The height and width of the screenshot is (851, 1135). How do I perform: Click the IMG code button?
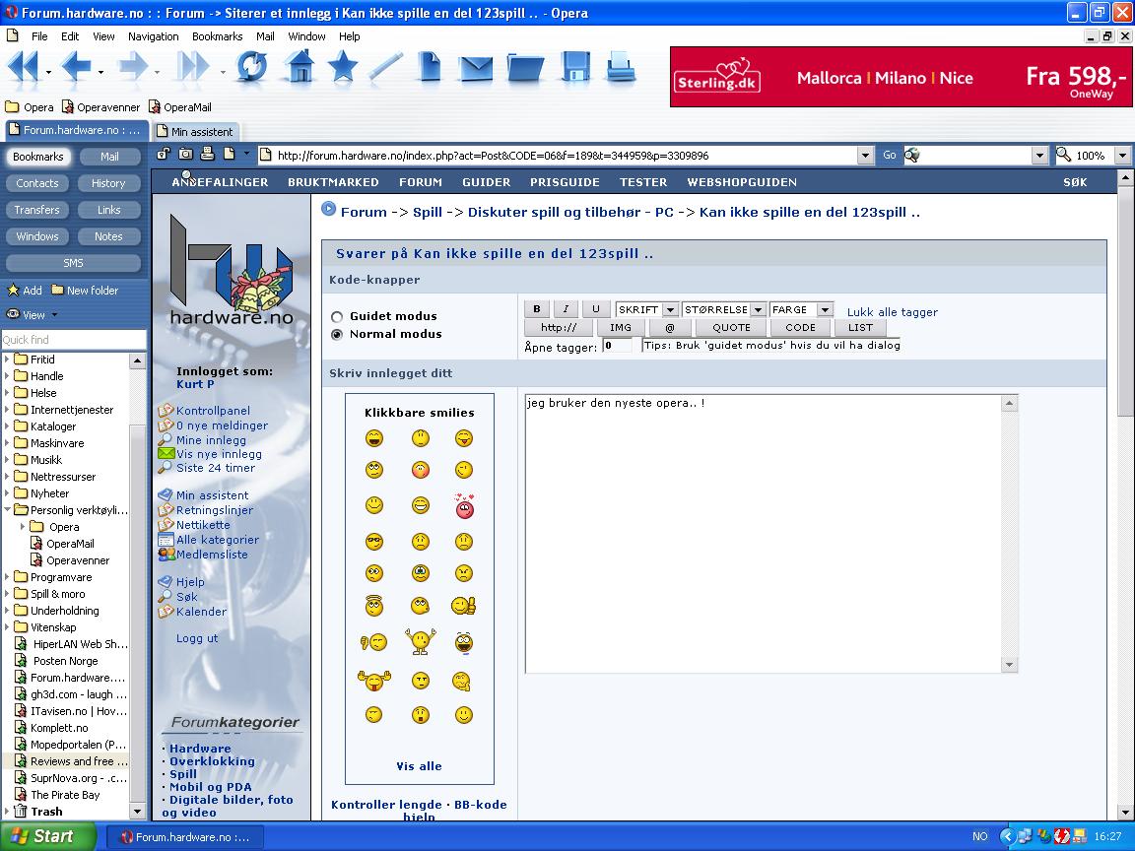(x=621, y=328)
